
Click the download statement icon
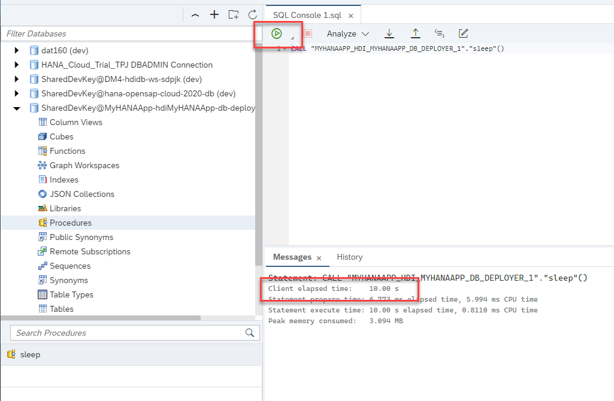389,34
